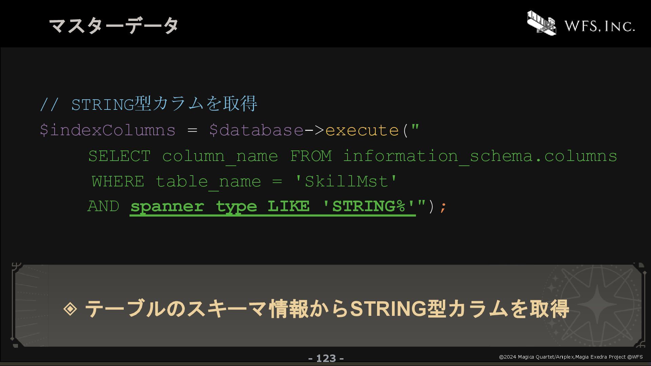
Task: Click information_schema.columns in the query
Action: pyautogui.click(x=480, y=156)
